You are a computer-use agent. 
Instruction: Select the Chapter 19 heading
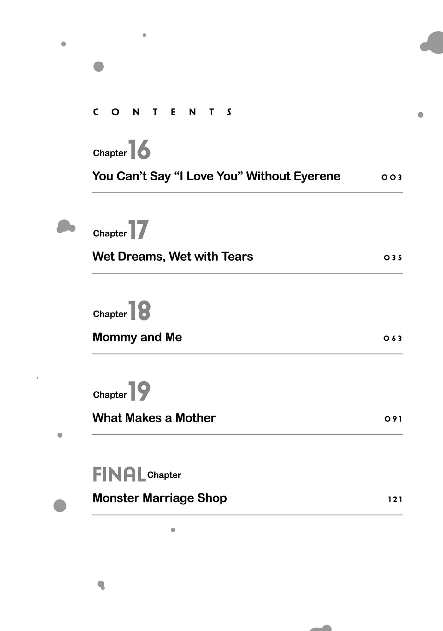[x=122, y=392]
